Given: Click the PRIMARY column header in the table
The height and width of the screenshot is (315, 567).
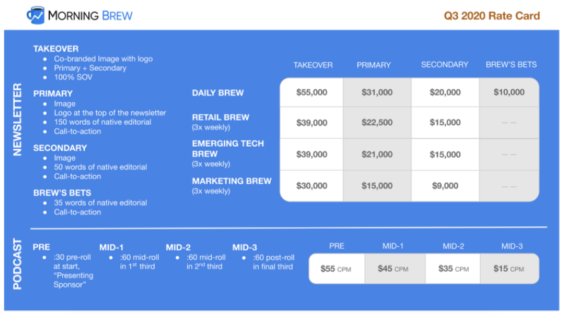Looking at the screenshot, I should pyautogui.click(x=374, y=65).
